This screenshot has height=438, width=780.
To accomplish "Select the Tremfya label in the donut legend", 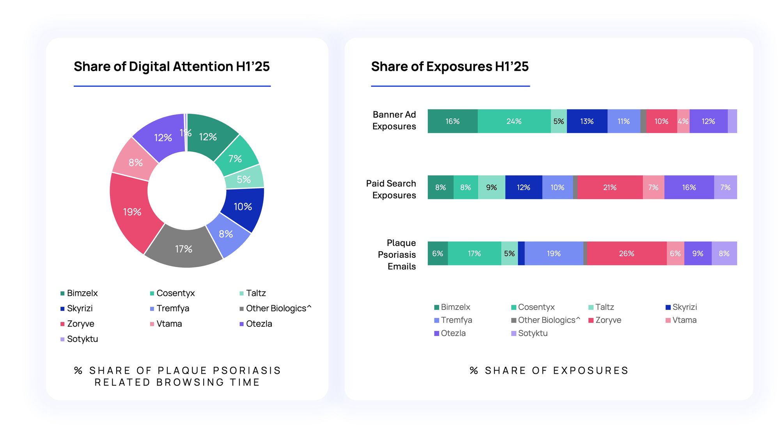I will pyautogui.click(x=173, y=308).
